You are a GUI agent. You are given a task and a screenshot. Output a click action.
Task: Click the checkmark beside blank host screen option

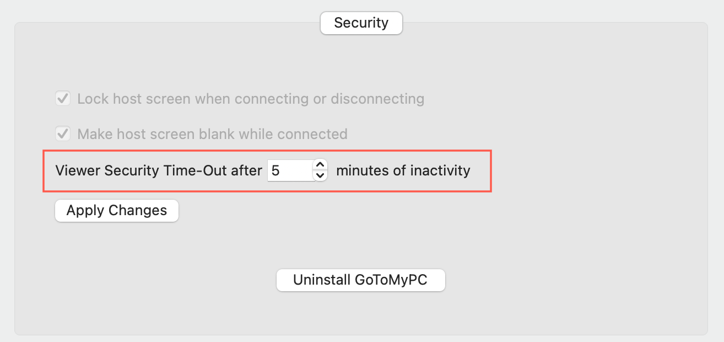62,133
